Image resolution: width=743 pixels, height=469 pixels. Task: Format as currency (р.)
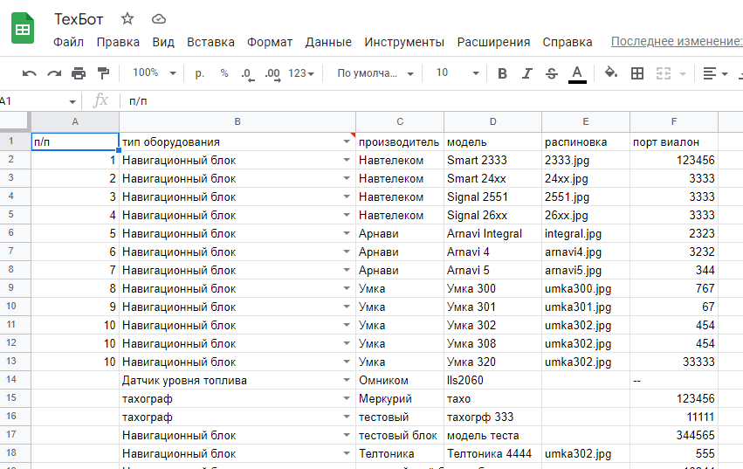coord(199,73)
